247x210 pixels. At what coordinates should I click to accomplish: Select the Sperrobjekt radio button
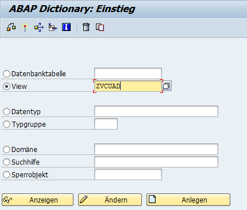[6, 174]
